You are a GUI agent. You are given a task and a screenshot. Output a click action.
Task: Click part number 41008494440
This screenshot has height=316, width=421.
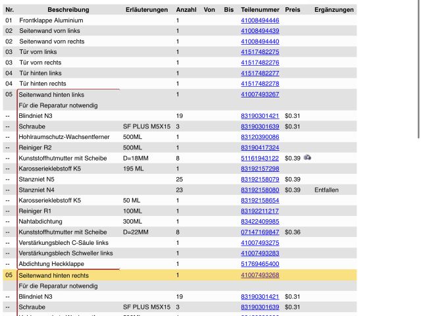pyautogui.click(x=260, y=41)
